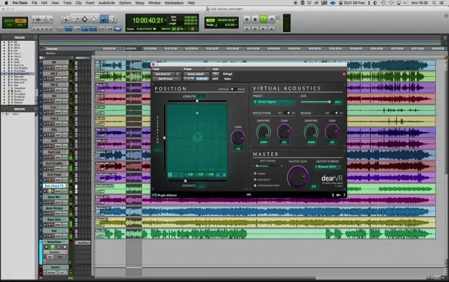Click Return to Zero transport button
The width and height of the screenshot is (449, 282).
247,29
